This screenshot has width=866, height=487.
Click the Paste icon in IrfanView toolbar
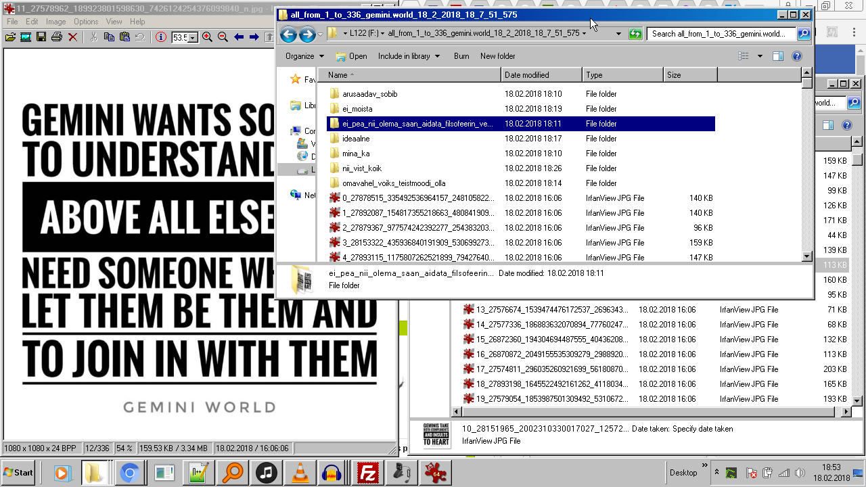pos(124,37)
